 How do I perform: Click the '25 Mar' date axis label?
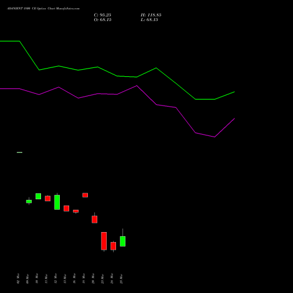click(x=121, y=278)
